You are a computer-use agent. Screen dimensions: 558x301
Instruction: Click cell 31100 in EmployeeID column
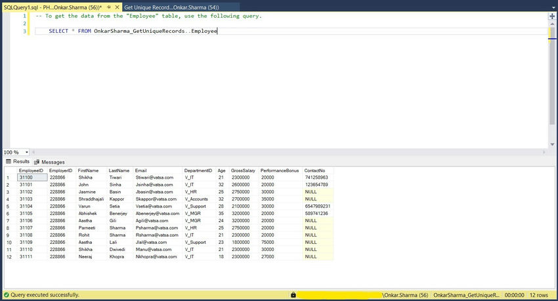32,177
